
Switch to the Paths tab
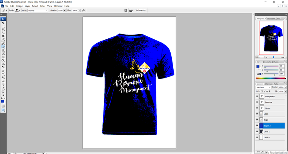(x=276, y=84)
